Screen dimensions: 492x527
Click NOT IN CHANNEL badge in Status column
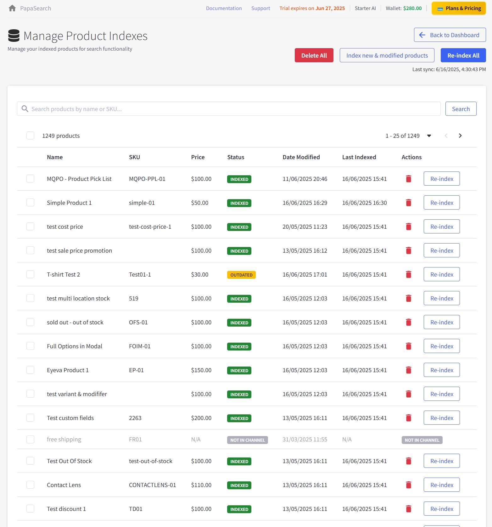pos(247,440)
